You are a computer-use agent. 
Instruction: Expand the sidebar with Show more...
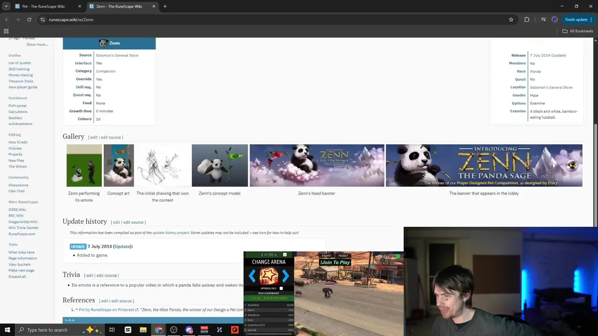[x=37, y=44]
